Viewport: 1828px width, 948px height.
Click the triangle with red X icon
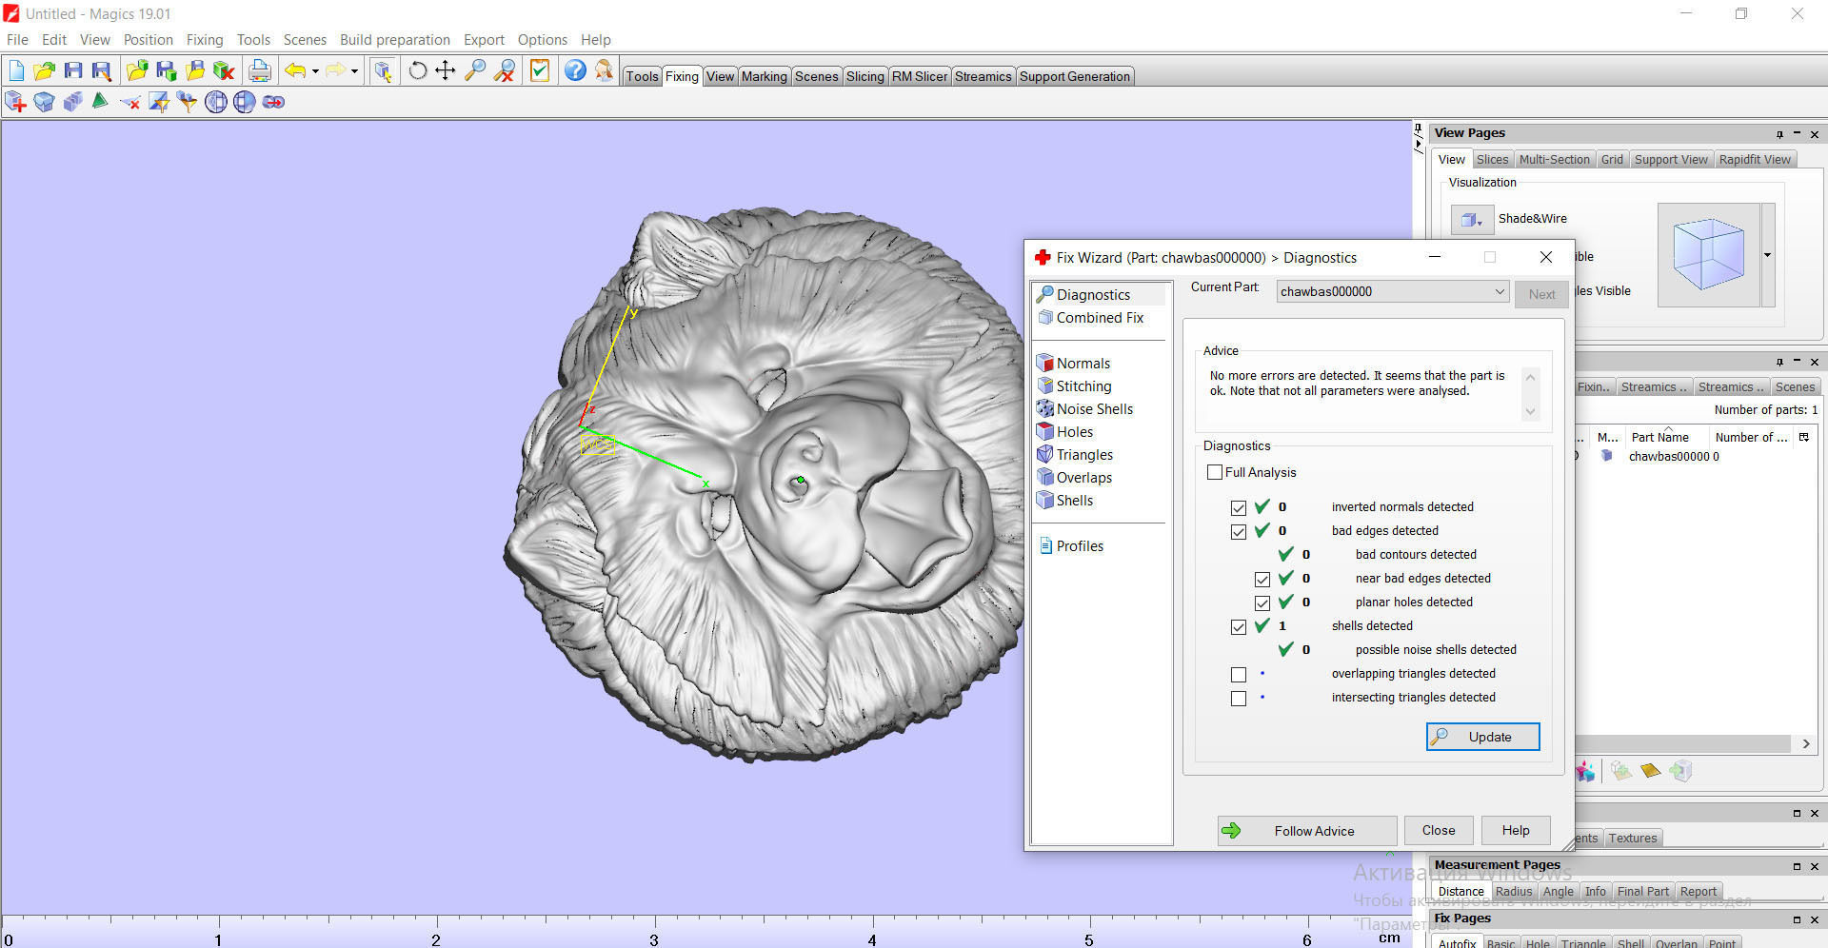click(x=129, y=102)
